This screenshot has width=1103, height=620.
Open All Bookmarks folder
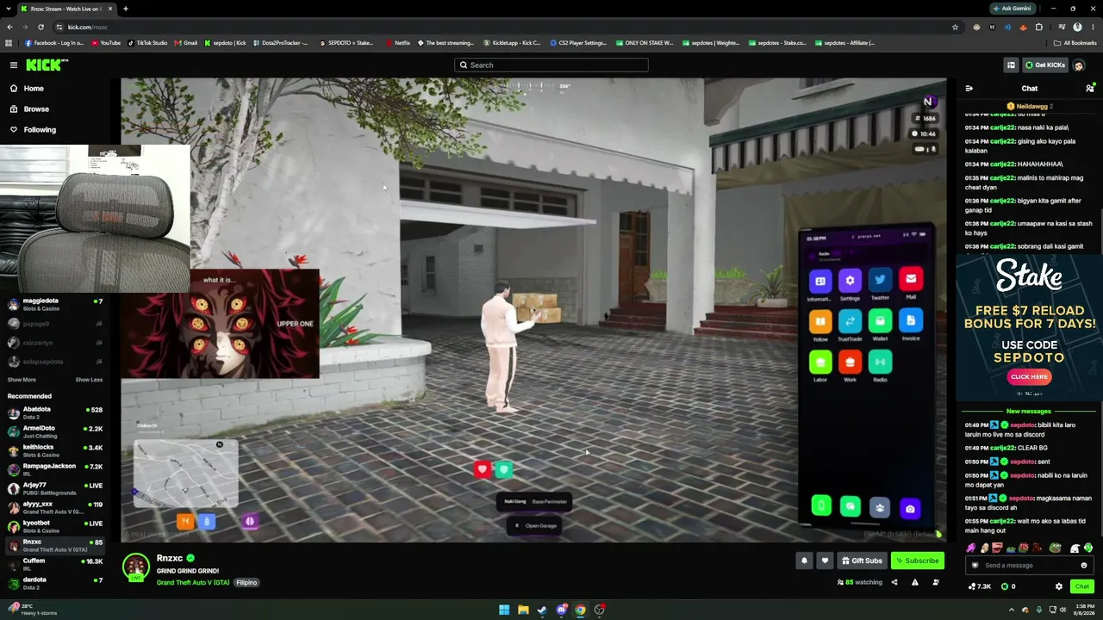(1075, 42)
